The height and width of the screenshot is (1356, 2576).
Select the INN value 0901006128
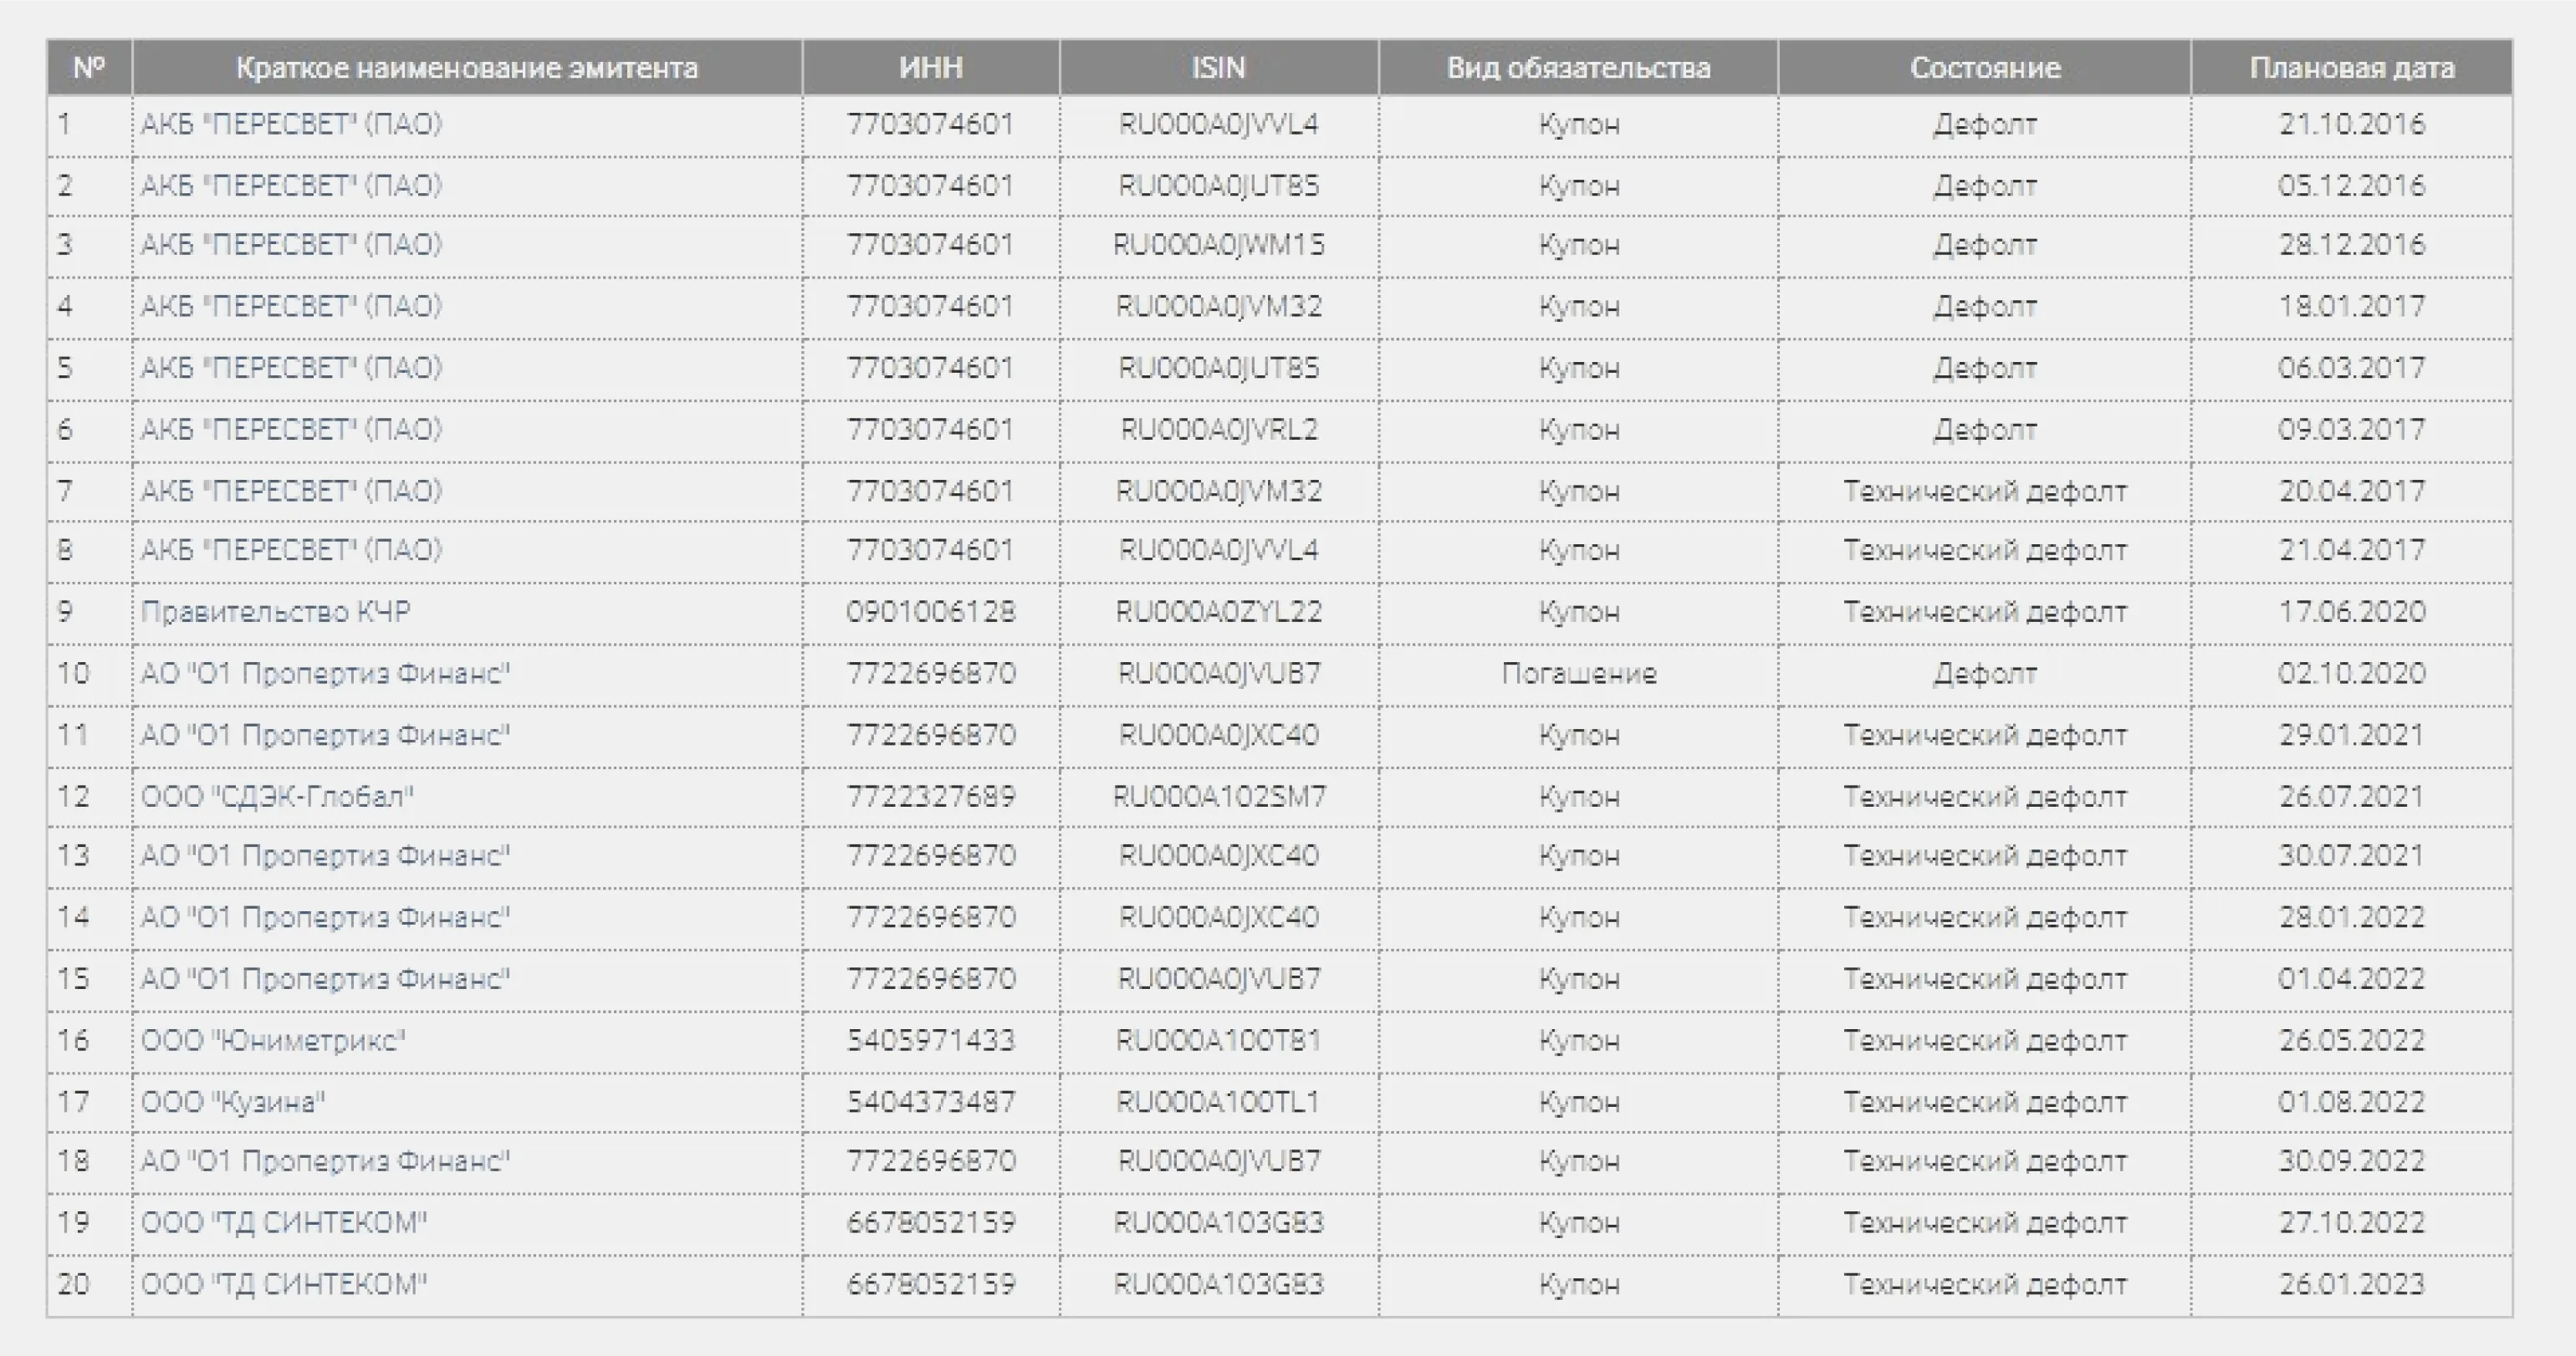point(930,612)
